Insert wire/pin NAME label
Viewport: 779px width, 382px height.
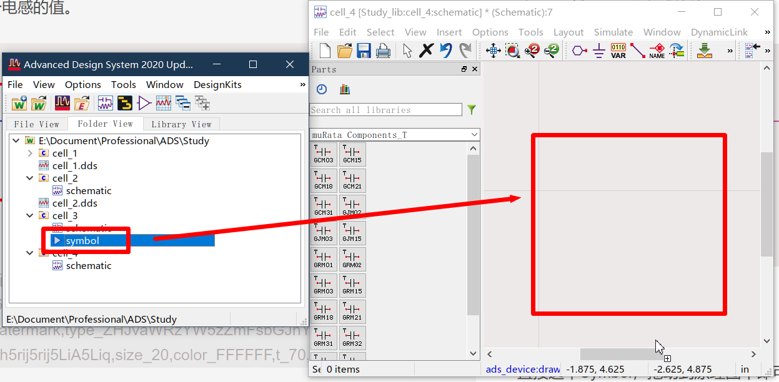click(657, 51)
